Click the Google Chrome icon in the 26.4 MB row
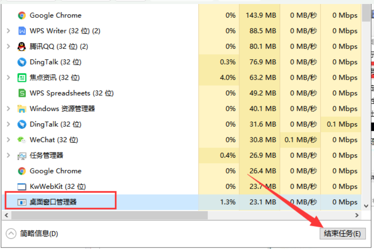 pos(22,171)
